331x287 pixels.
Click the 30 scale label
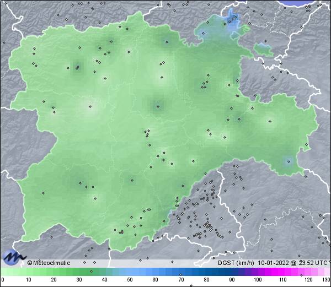coord(79,280)
